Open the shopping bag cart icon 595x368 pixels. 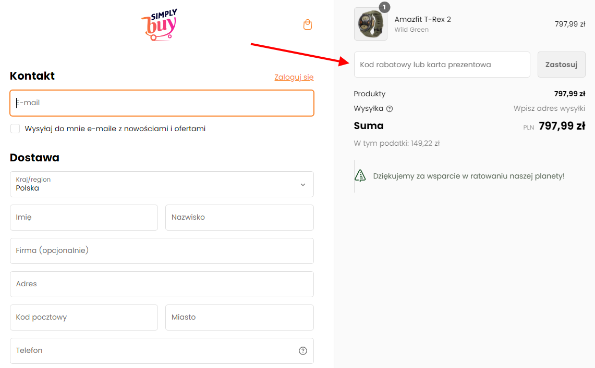point(307,24)
